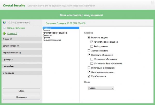Image resolution: width=155 pixels, height=105 pixels.
Task: Click the cloud status icon
Action: (x=4, y=28)
